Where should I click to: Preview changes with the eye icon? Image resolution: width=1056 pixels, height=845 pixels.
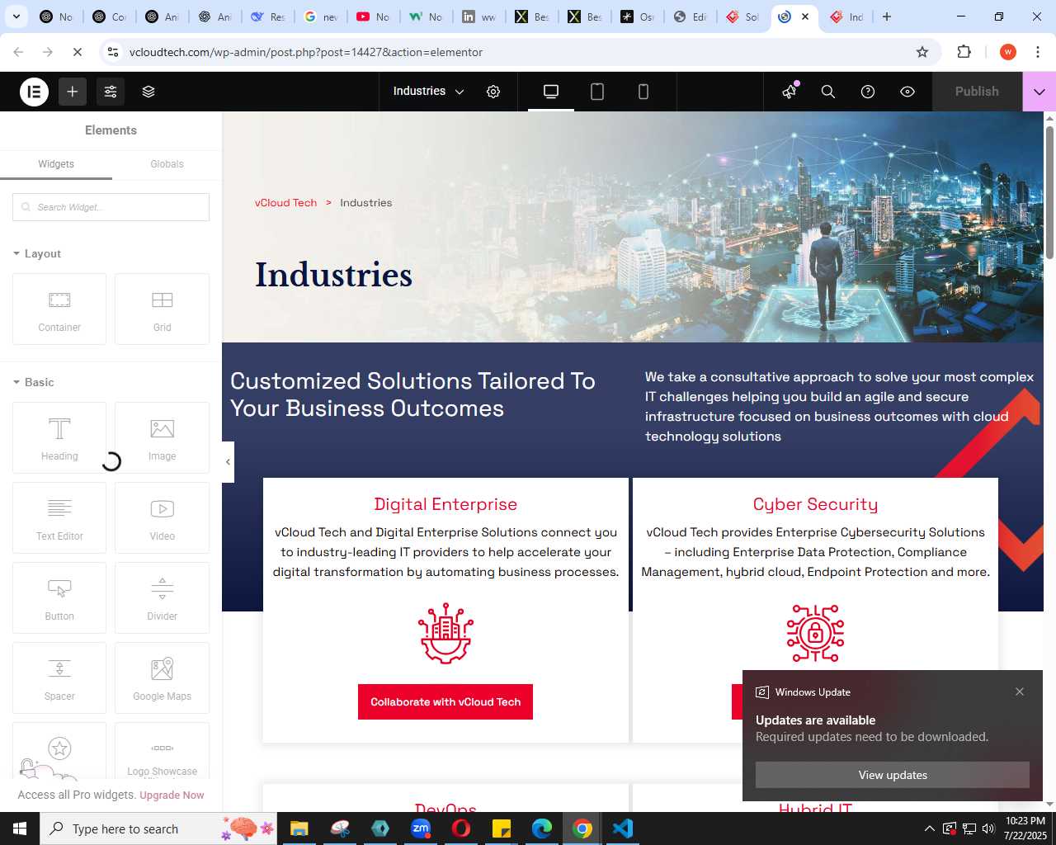click(907, 92)
